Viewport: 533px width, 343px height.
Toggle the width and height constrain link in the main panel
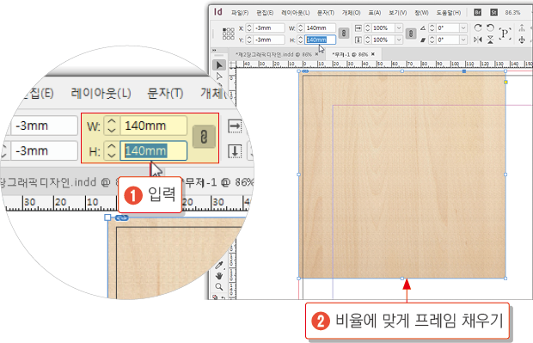pyautogui.click(x=344, y=34)
